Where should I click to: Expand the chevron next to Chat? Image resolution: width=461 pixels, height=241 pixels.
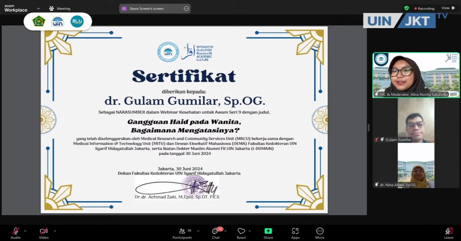coord(226,231)
